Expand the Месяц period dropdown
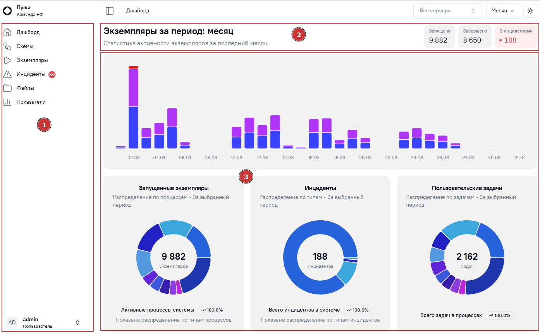540x334 pixels. 503,11
